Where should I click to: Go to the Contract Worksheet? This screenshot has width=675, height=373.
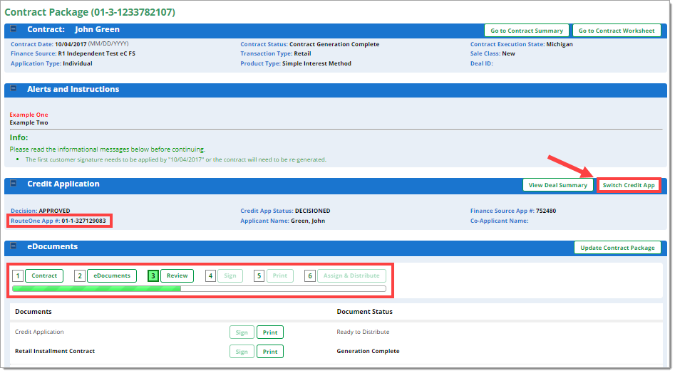[616, 31]
